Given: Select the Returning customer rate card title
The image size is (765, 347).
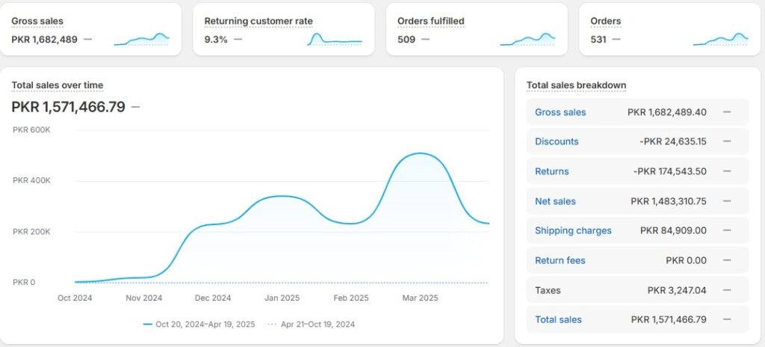Looking at the screenshot, I should 258,21.
